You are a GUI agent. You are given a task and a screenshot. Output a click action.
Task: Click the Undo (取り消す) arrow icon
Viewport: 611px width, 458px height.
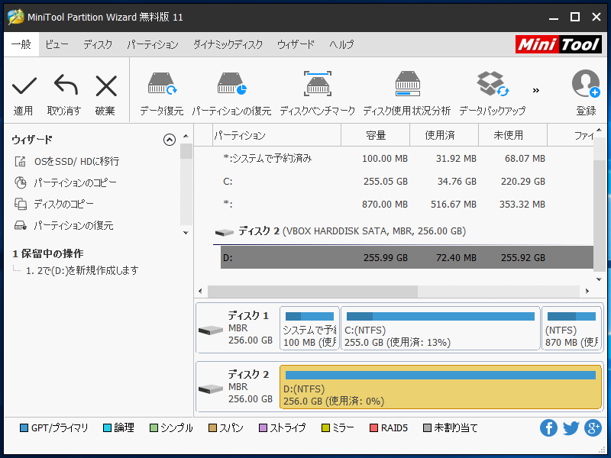tap(66, 85)
